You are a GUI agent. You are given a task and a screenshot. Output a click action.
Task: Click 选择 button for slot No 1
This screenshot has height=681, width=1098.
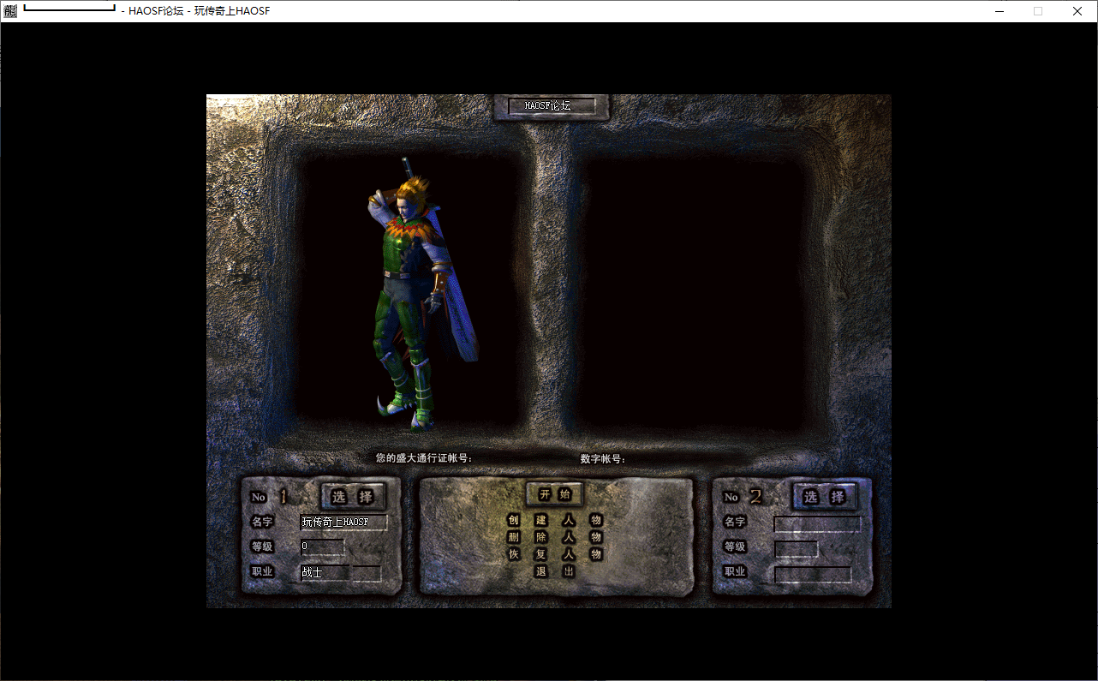[x=353, y=497]
